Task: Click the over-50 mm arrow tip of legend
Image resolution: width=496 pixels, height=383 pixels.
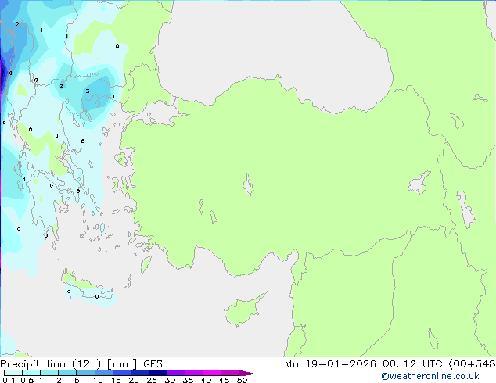Action: (248, 373)
